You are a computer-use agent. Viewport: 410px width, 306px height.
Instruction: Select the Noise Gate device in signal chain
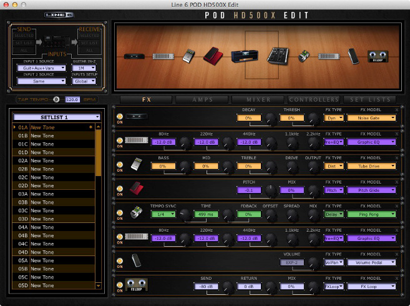[134, 56]
